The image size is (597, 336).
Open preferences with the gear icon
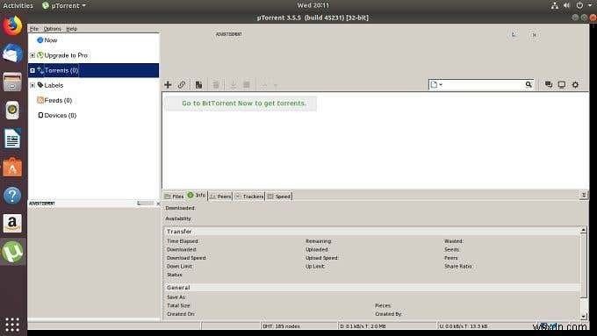(575, 84)
